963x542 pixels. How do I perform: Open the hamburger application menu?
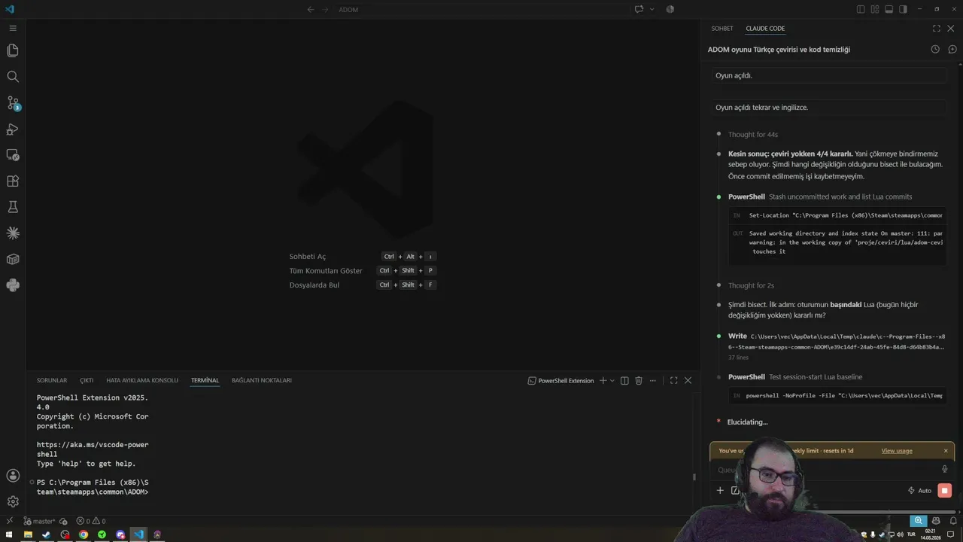13,28
